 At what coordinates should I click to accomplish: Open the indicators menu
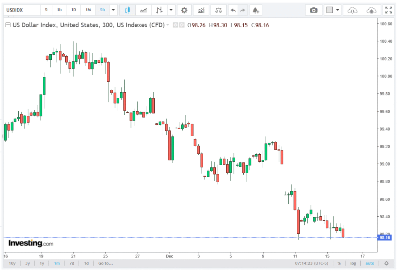[201, 10]
